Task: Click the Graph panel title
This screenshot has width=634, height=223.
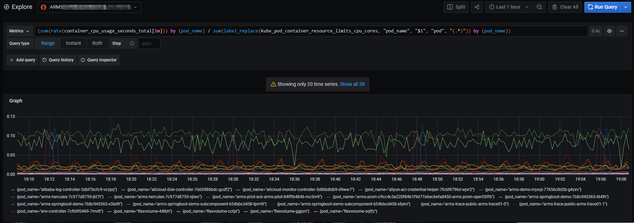Action: pos(16,101)
